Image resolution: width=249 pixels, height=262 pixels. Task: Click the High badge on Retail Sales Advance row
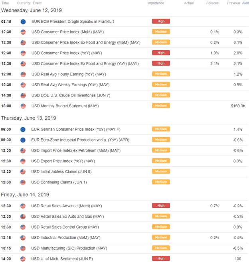(x=161, y=205)
